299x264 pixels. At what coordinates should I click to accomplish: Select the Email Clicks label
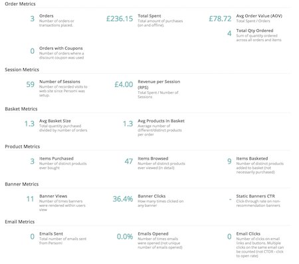248,234
